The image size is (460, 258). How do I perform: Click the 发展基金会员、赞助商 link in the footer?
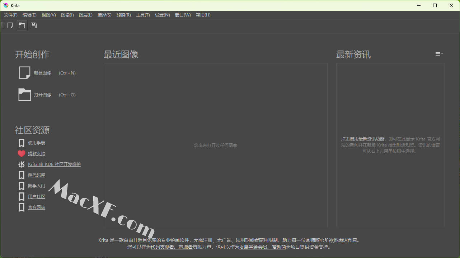263,247
